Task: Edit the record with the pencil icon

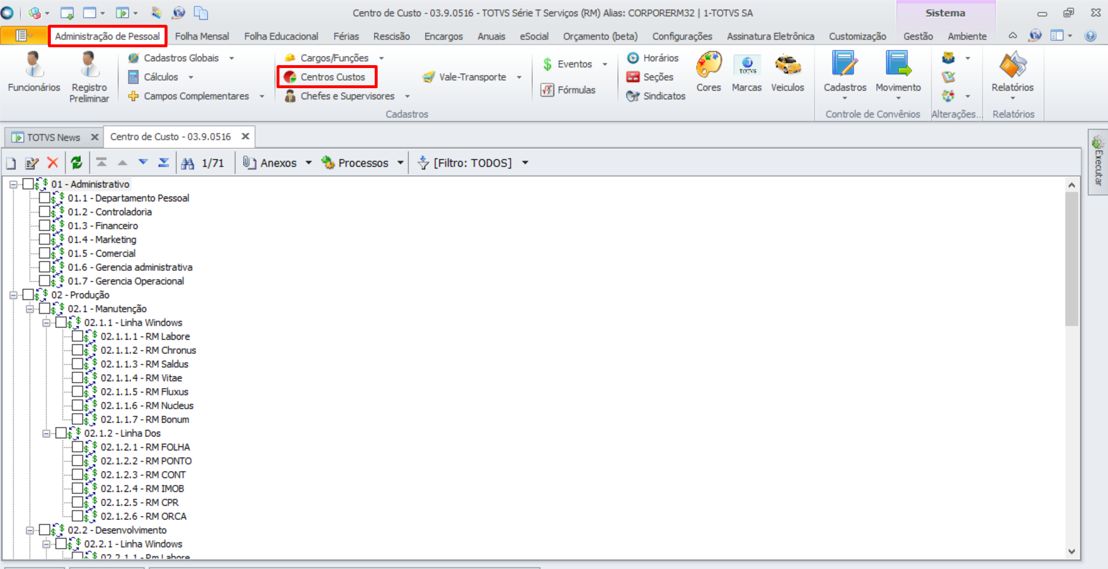Action: click(x=32, y=163)
